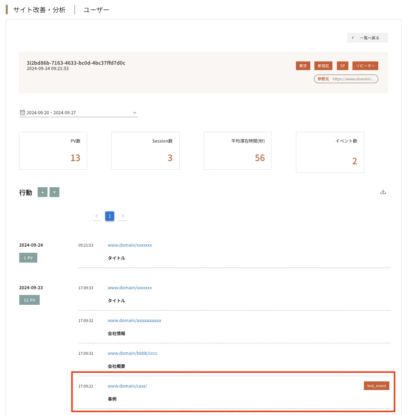
Task: Click the time 17:09:31
Action: point(86,354)
